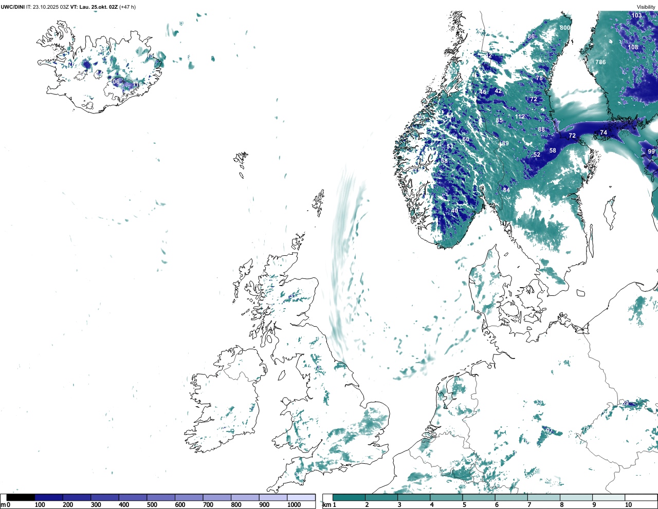Click the '1000' tick label in metre legend
Image resolution: width=658 pixels, height=509 pixels.
(294, 505)
